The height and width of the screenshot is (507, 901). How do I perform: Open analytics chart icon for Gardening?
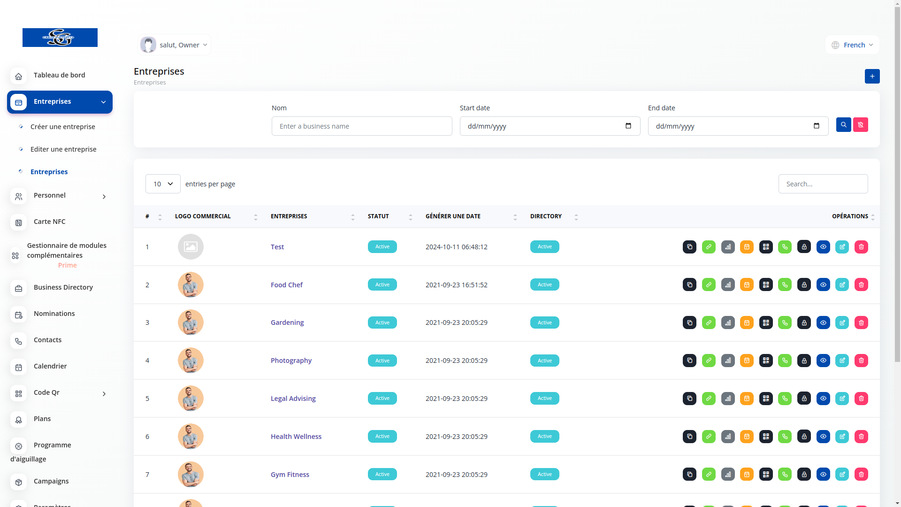tap(728, 323)
